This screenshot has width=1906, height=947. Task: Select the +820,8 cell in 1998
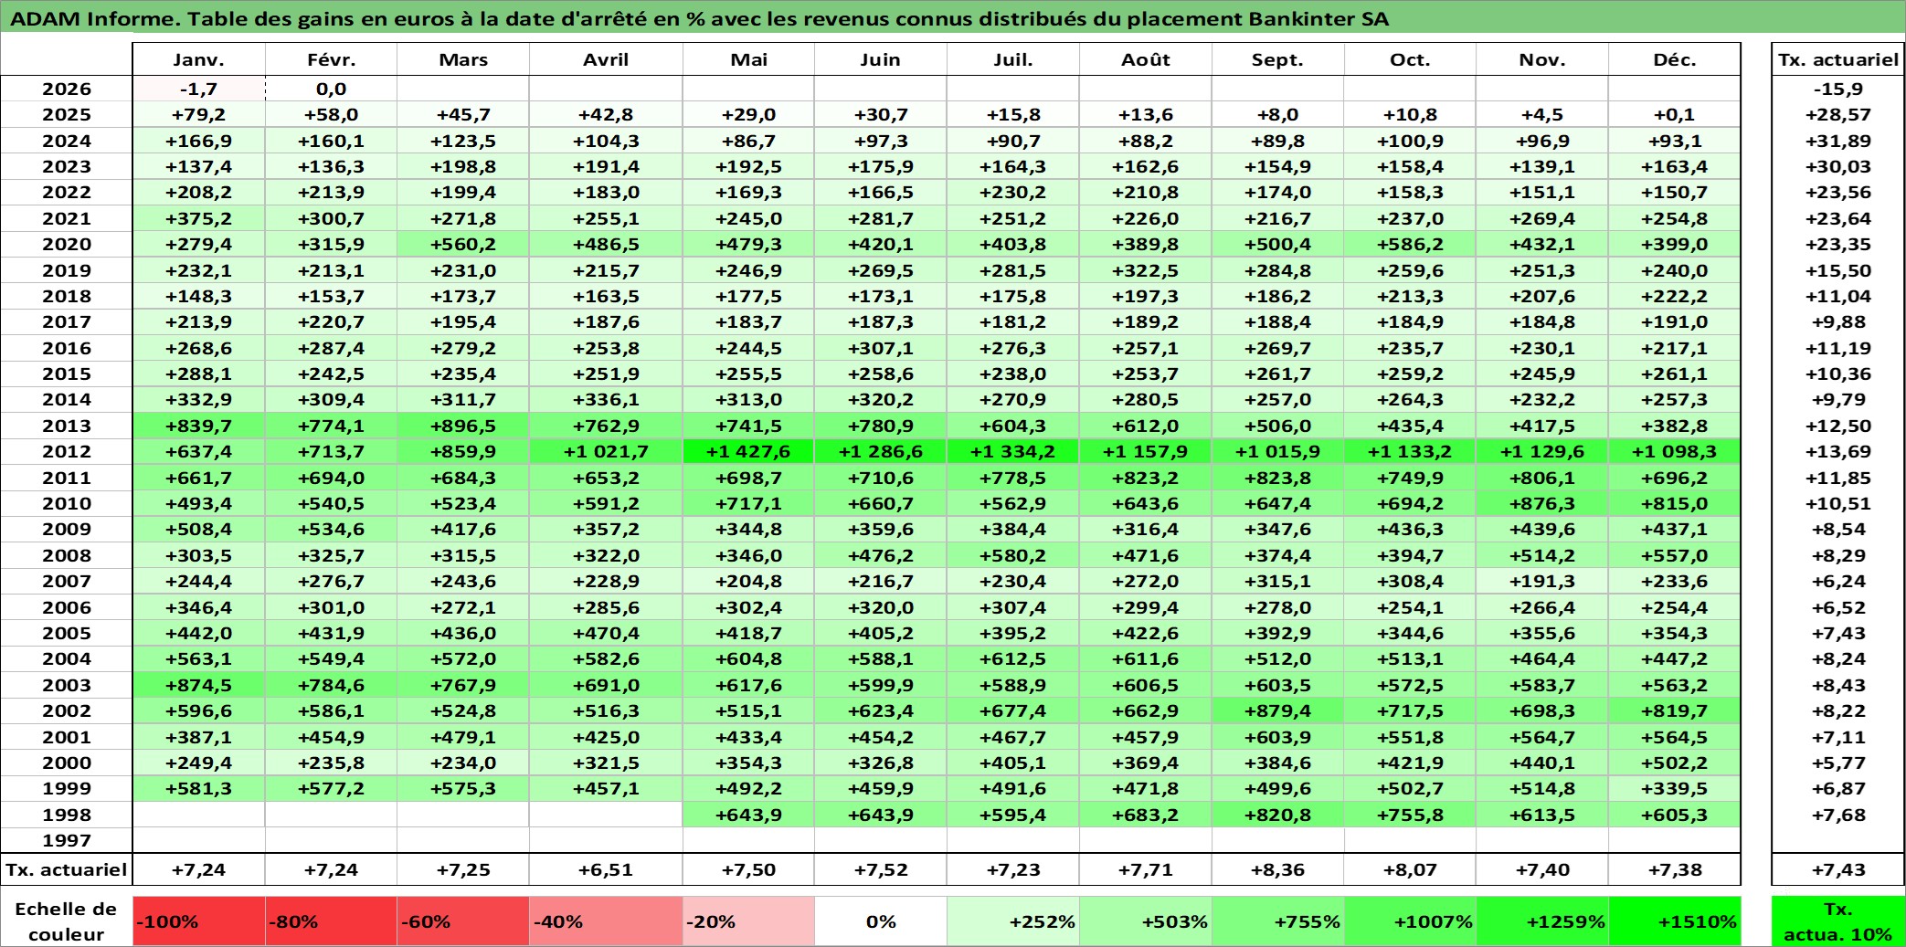[1278, 815]
